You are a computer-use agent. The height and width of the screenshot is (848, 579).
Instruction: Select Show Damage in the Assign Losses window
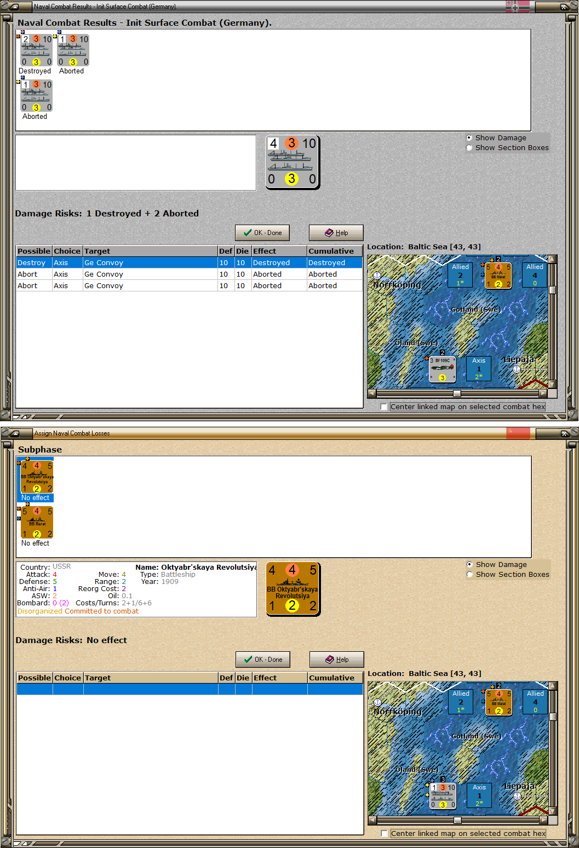[x=469, y=565]
